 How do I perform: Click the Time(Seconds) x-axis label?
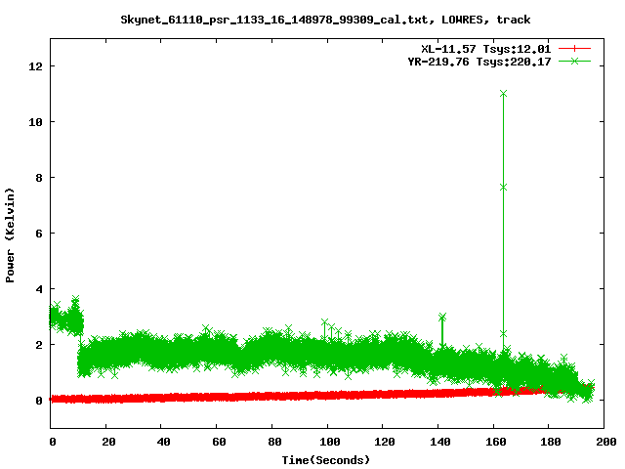point(327,459)
